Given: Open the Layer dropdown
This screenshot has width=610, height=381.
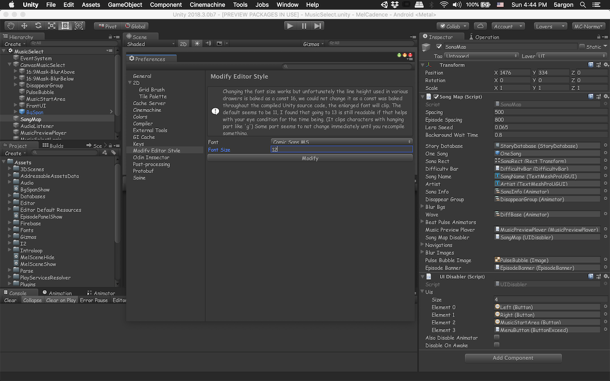Looking at the screenshot, I should tap(571, 56).
